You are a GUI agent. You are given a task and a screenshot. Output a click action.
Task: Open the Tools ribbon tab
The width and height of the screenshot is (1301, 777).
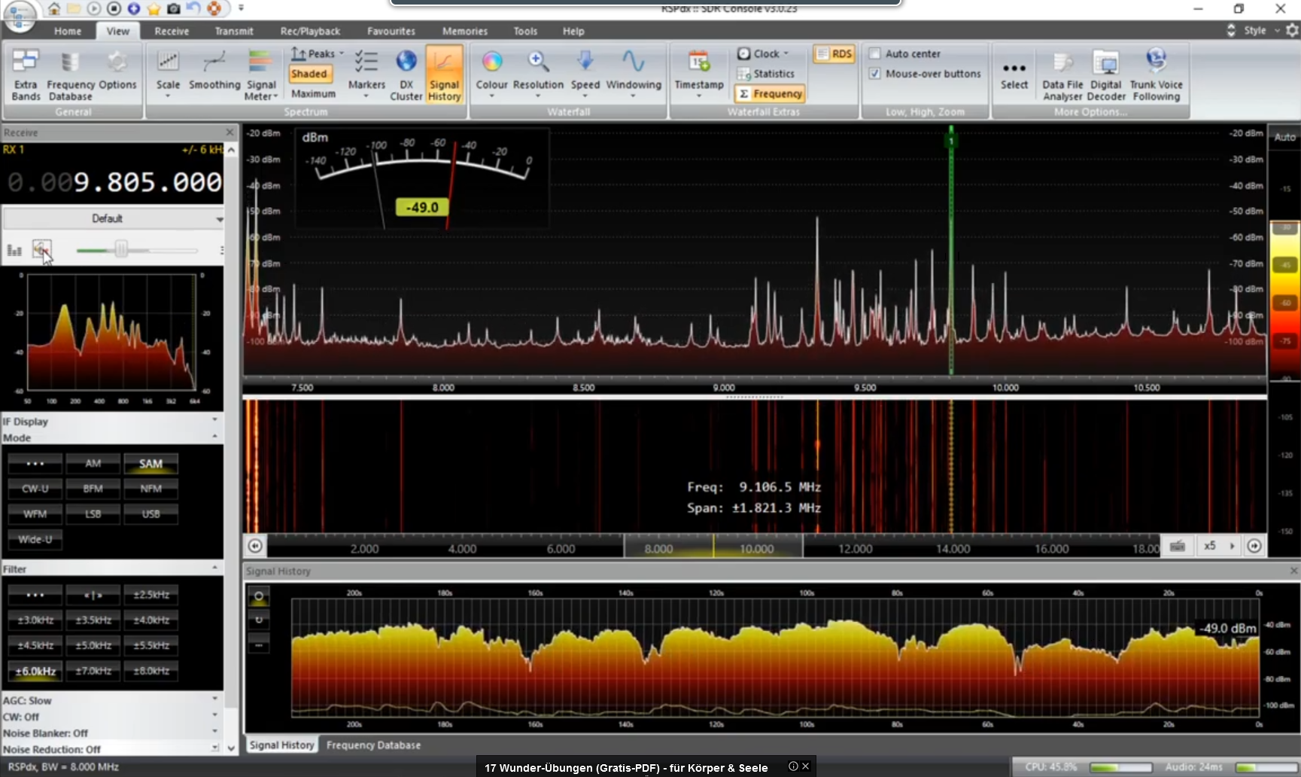(525, 31)
